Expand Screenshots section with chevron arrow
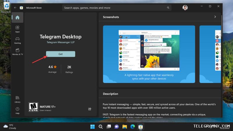The height and width of the screenshot is (131, 233). tap(215, 17)
